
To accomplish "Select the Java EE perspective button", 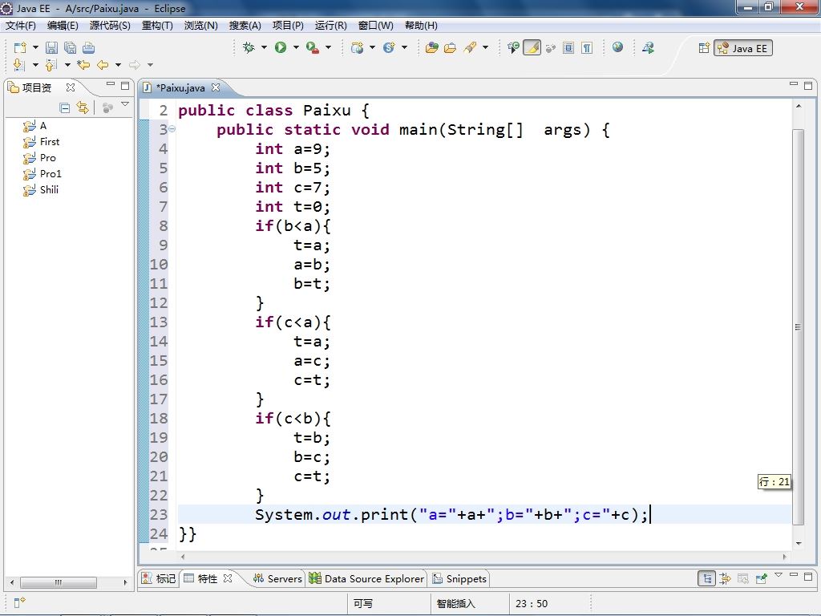I will tap(743, 48).
